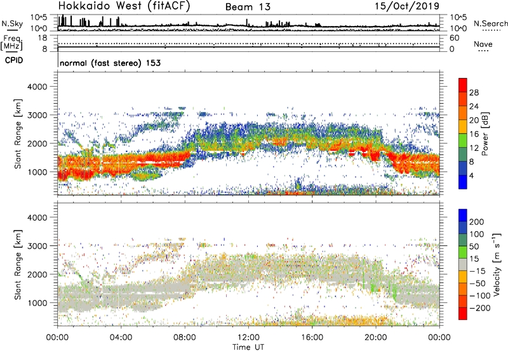Click the '04:00' time axis label
Image resolution: width=508 pixels, height=351 pixels.
[x=121, y=338]
